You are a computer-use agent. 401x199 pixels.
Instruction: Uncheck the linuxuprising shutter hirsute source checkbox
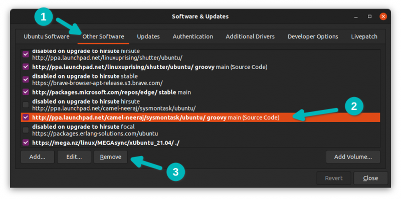(x=26, y=54)
